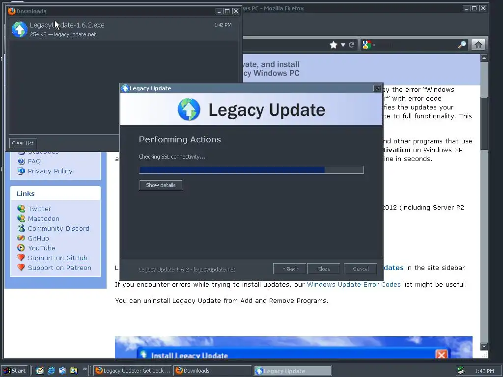
Task: Open the Community Discord link
Action: [x=59, y=229]
